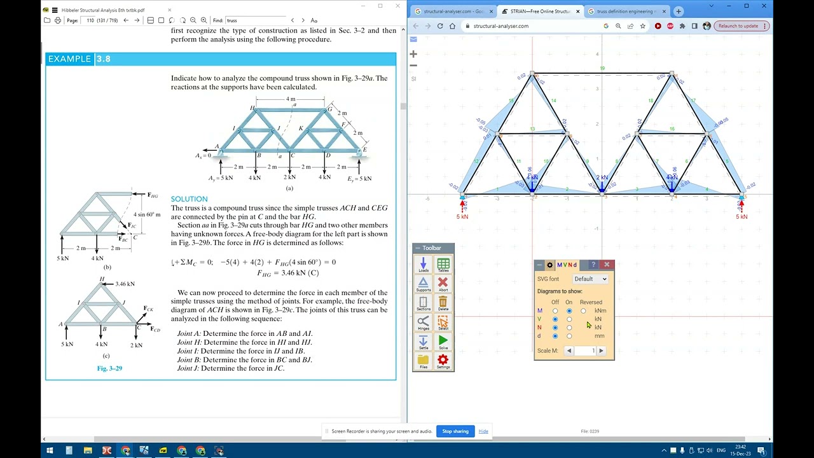Print the PDF document
814x458 pixels.
tap(58, 20)
